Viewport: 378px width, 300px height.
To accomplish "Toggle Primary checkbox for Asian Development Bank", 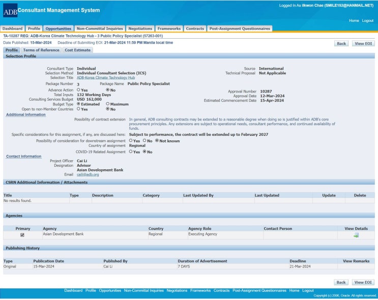I will 22,235.
